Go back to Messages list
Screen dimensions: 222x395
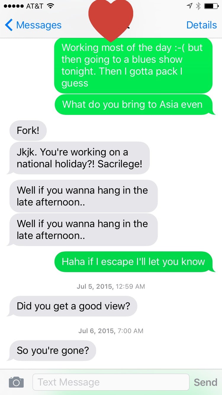click(x=33, y=25)
